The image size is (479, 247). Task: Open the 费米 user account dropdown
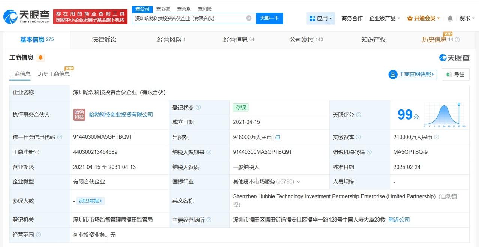point(467,18)
